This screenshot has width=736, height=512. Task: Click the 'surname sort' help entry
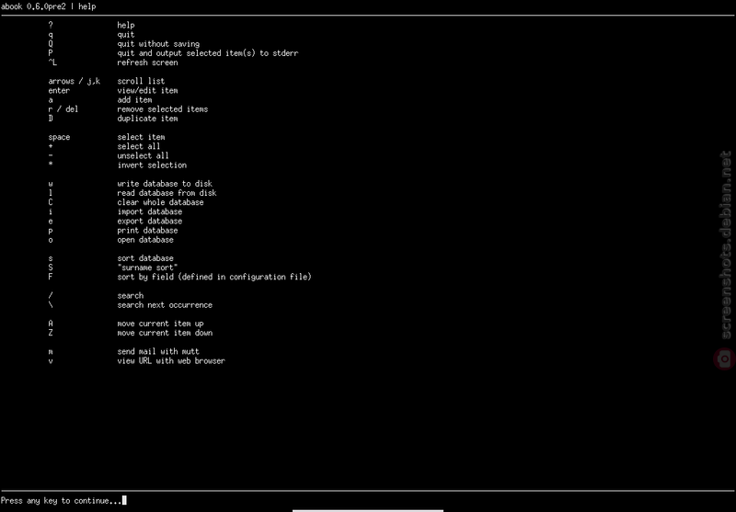147,267
